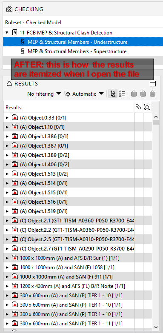Click the folder icon of Object.0.33 row
Screen dimensions: 163x333
click(x=14, y=118)
